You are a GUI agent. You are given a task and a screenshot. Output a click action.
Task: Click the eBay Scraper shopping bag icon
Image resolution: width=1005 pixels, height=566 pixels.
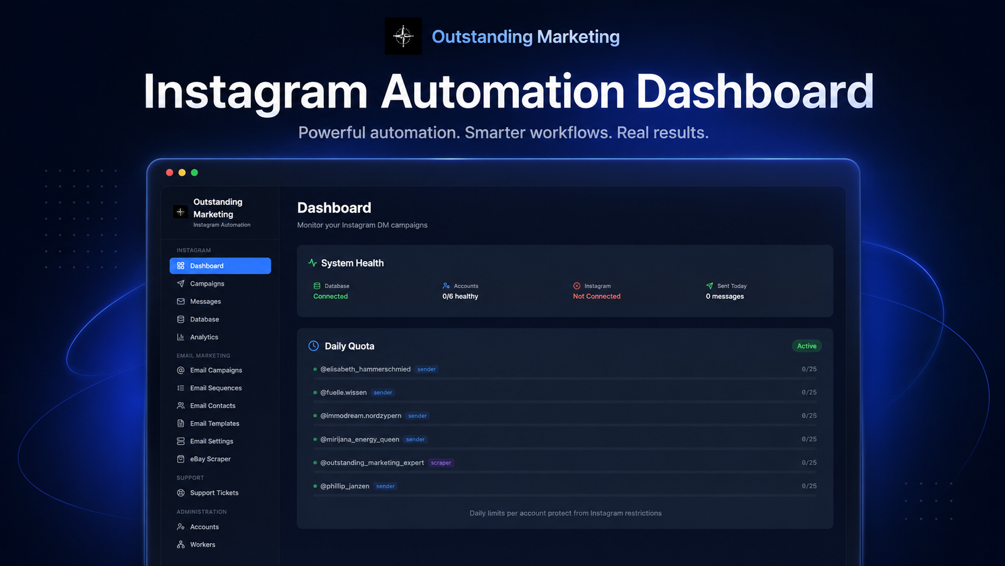pyautogui.click(x=180, y=459)
